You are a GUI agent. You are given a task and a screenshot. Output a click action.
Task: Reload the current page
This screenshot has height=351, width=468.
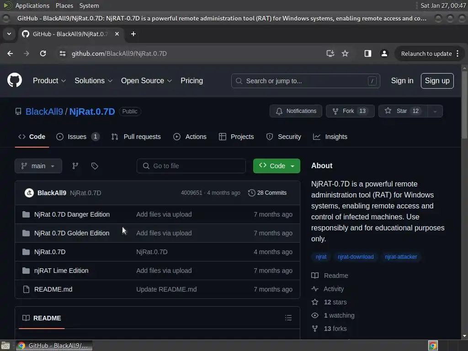(x=43, y=53)
